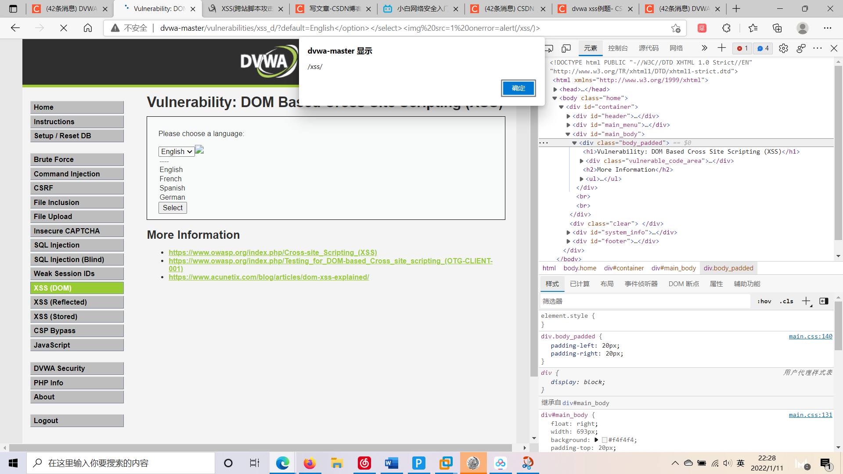843x474 pixels.
Task: Open the English language dropdown
Action: [177, 151]
